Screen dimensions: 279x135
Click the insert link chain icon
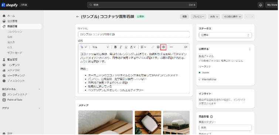pos(153,47)
